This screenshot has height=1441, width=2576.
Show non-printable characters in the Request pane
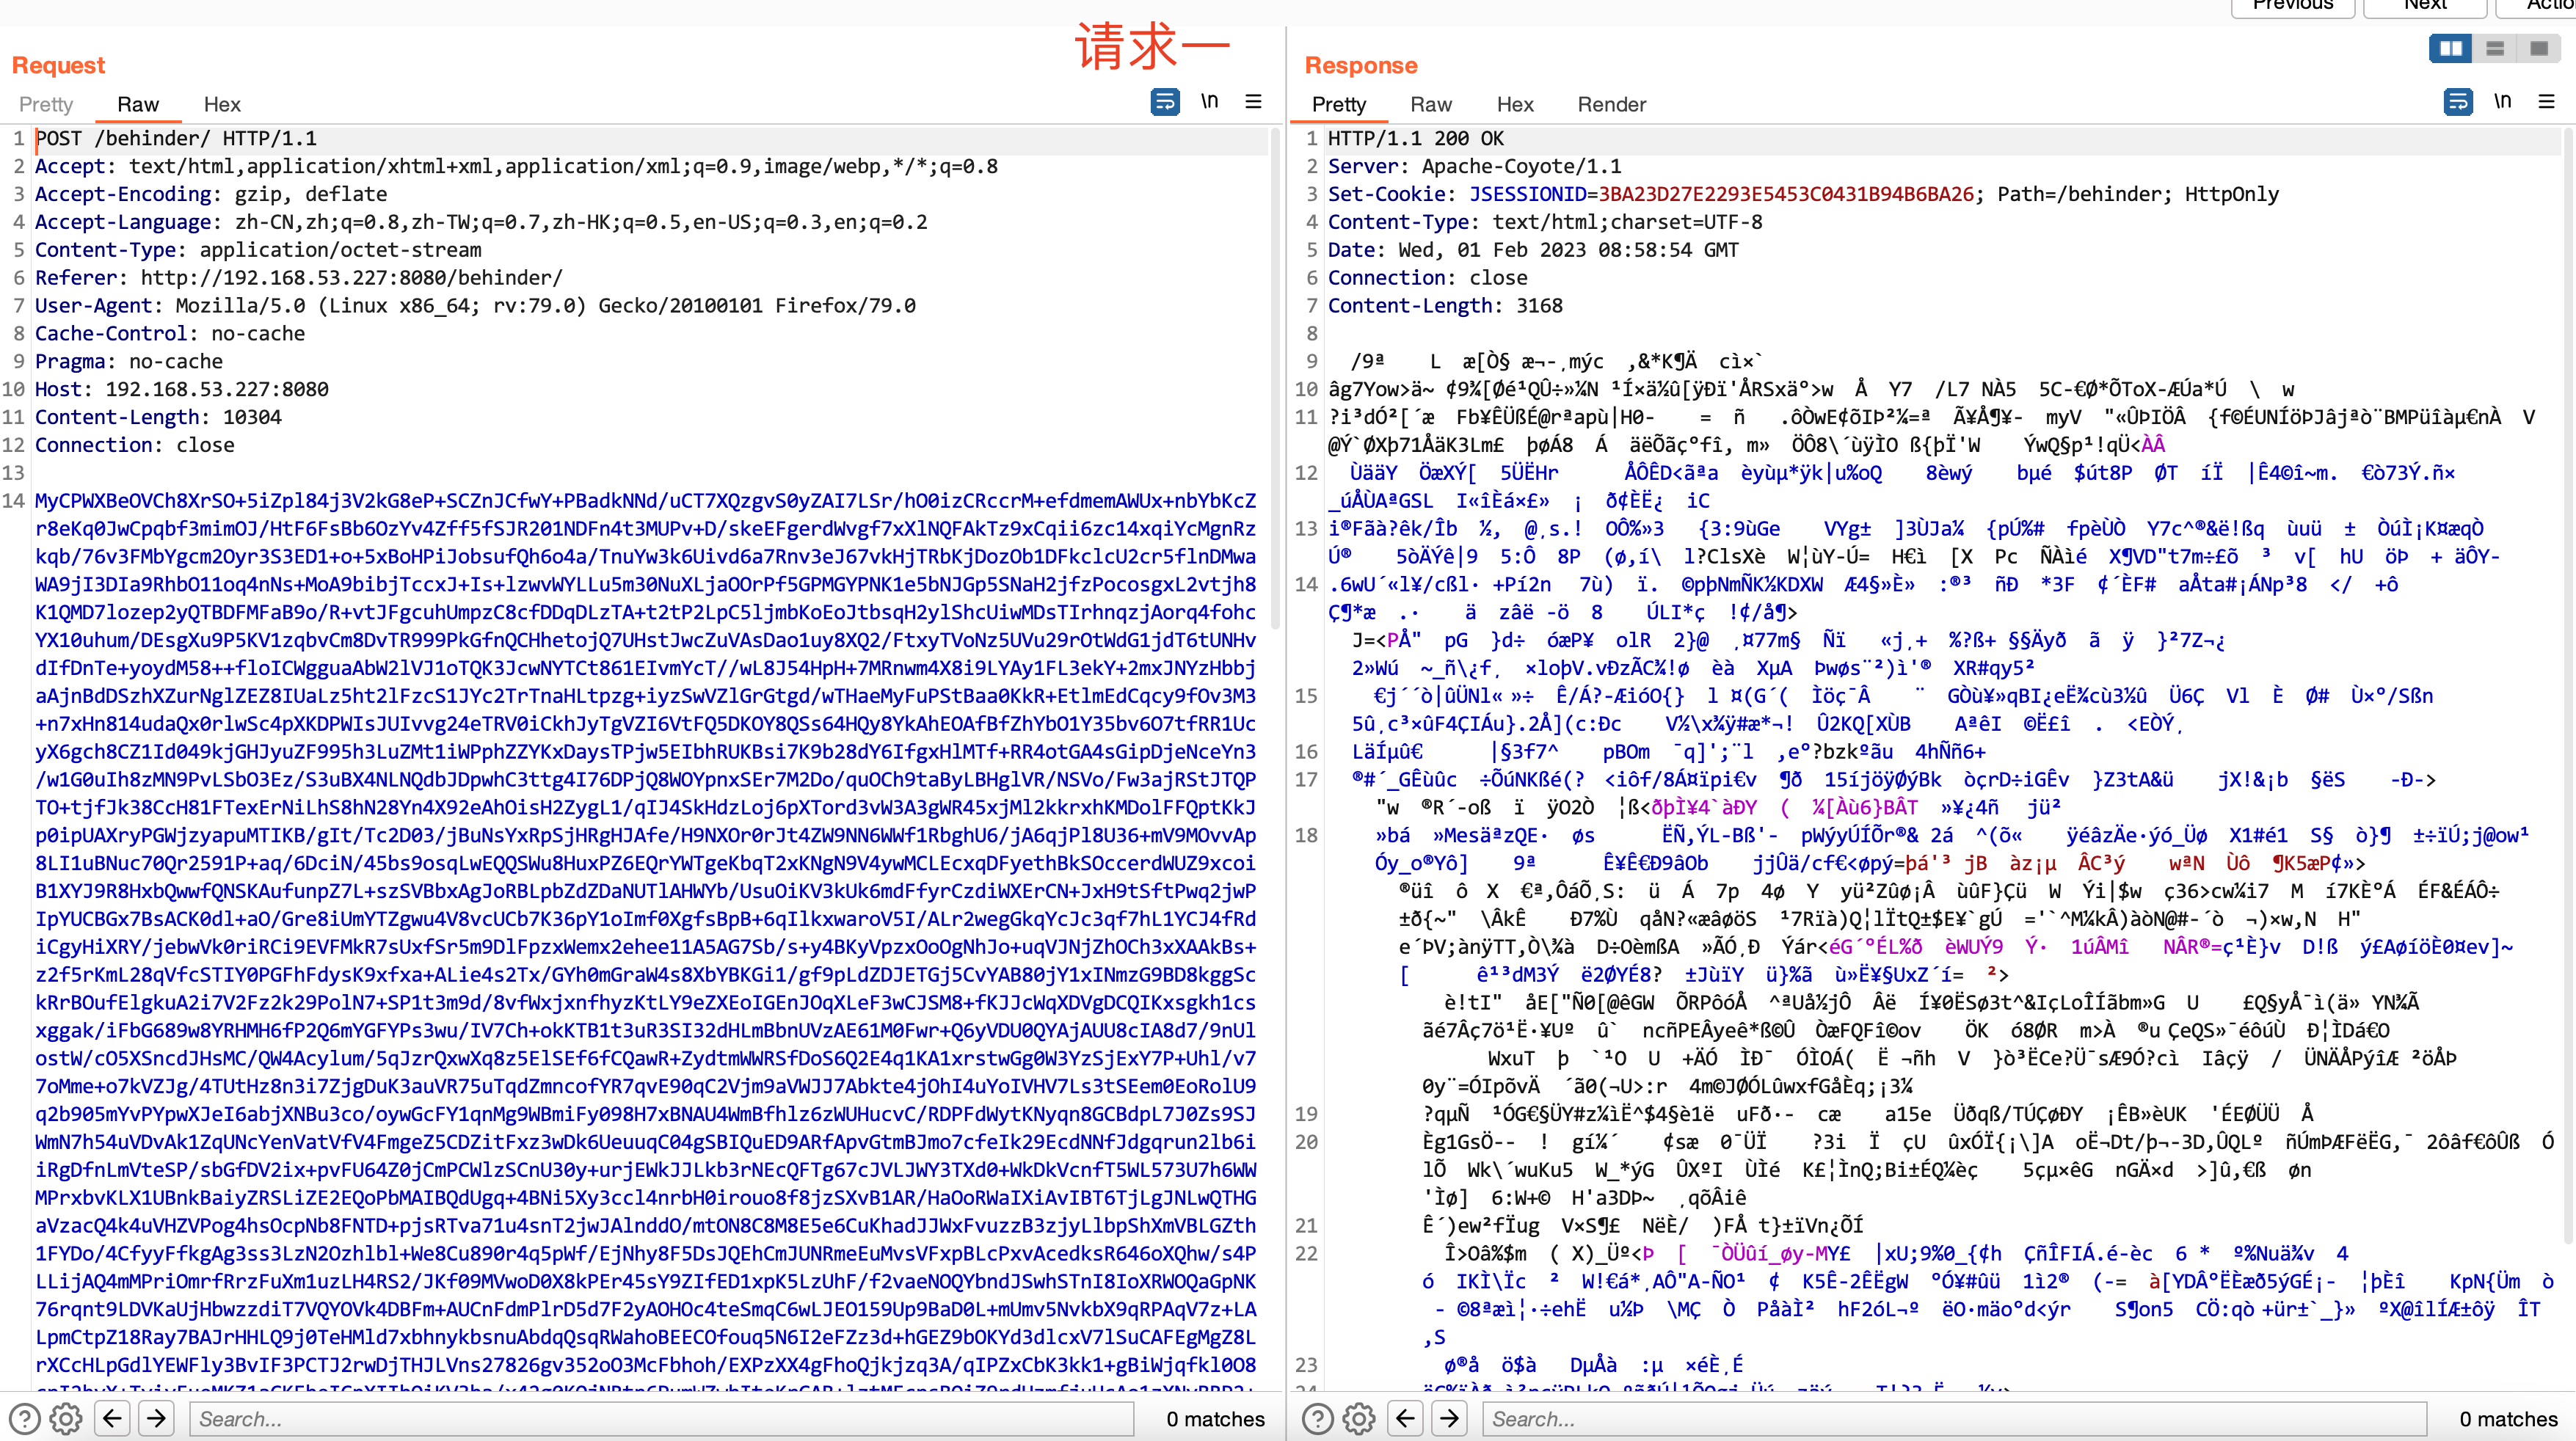(x=1210, y=102)
